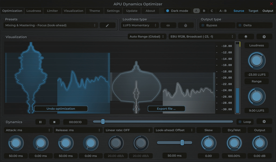Viewport: 276px width, 162px height.
Task: Open the Dynamics settings gear icon
Action: [264, 121]
